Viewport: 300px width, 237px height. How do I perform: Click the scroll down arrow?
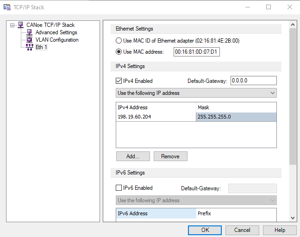[293, 218]
